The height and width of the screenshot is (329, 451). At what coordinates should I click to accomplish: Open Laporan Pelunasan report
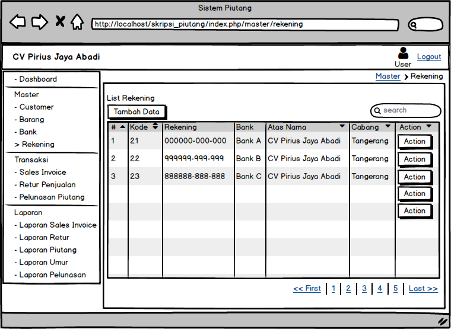[50, 274]
